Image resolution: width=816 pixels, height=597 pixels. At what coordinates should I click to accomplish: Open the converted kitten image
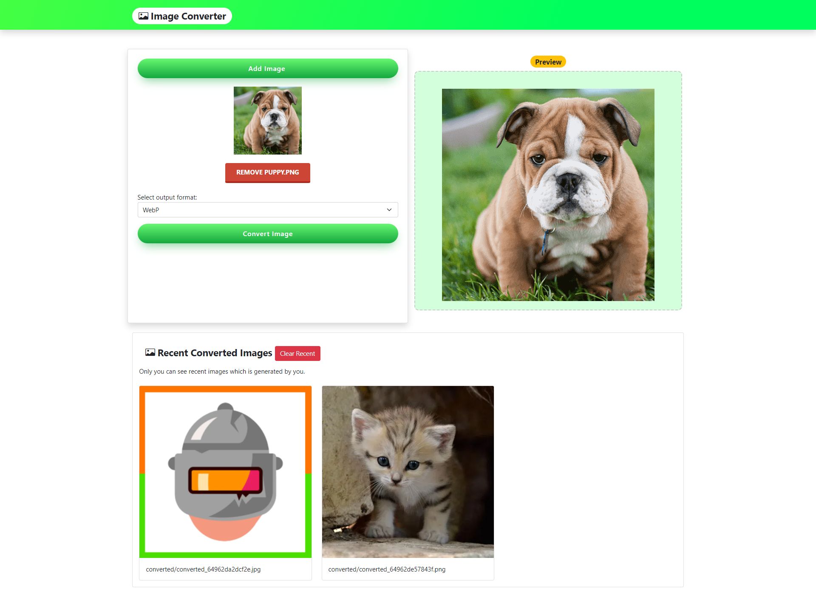pos(408,472)
